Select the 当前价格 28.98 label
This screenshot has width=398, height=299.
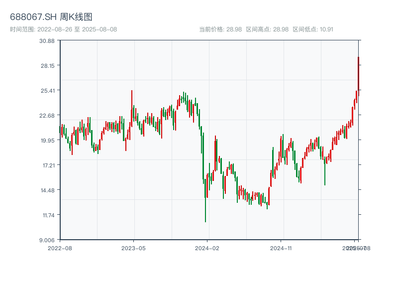(x=220, y=29)
